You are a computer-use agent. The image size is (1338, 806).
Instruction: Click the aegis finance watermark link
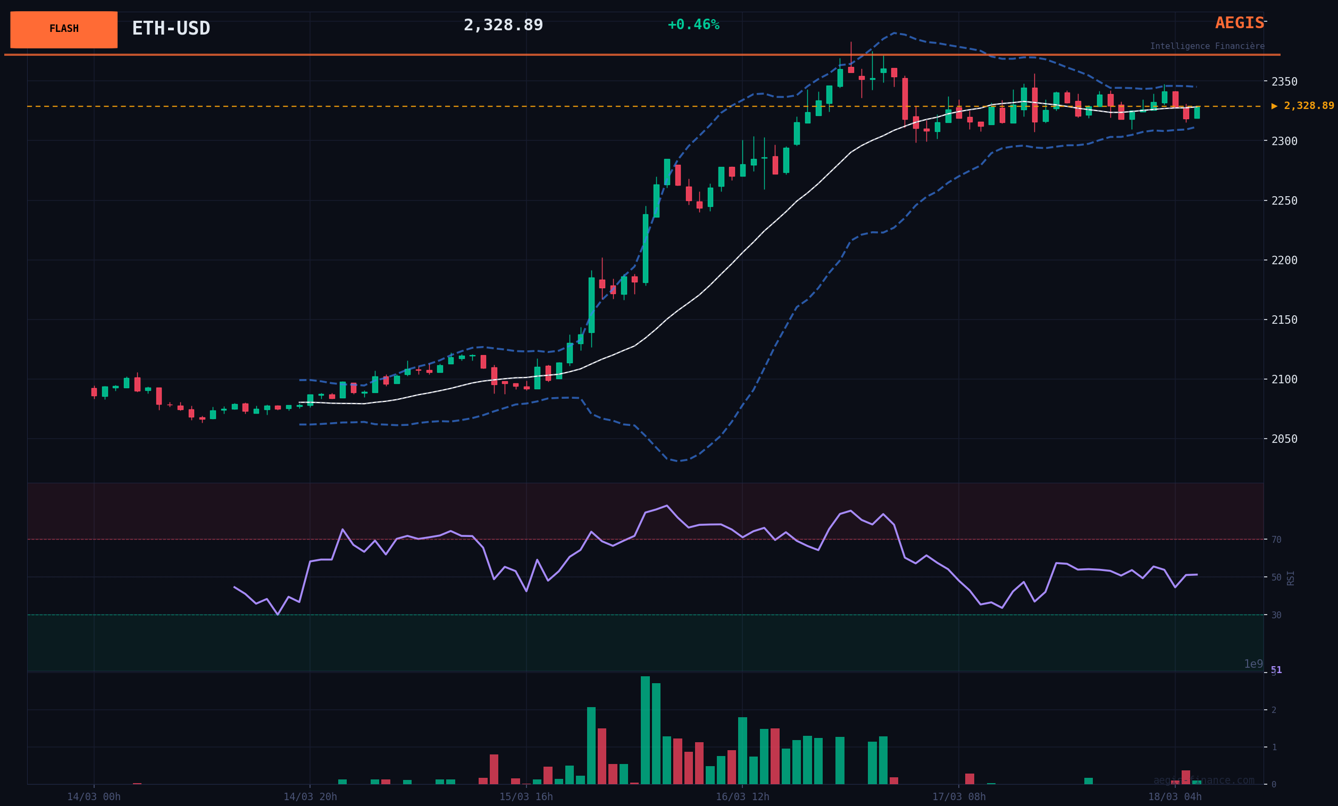(1203, 780)
